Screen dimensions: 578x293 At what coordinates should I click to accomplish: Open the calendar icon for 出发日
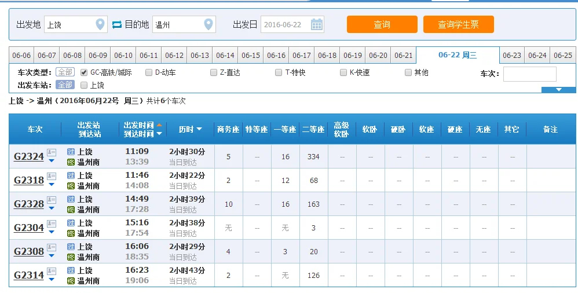coord(317,25)
